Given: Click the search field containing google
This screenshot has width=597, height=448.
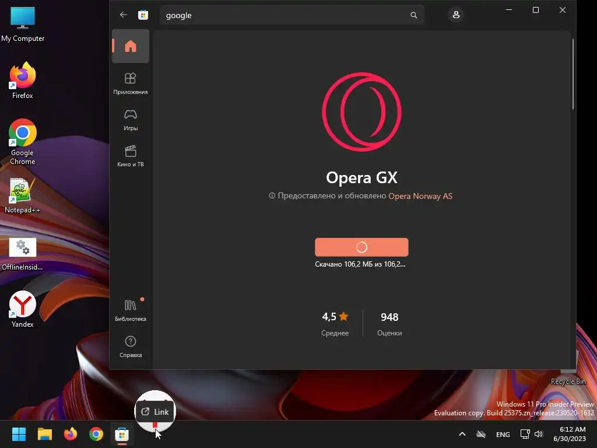Looking at the screenshot, I should [292, 15].
